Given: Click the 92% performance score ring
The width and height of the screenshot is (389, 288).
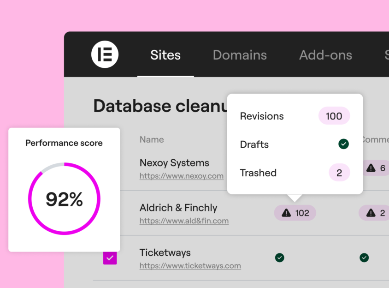Looking at the screenshot, I should (64, 199).
